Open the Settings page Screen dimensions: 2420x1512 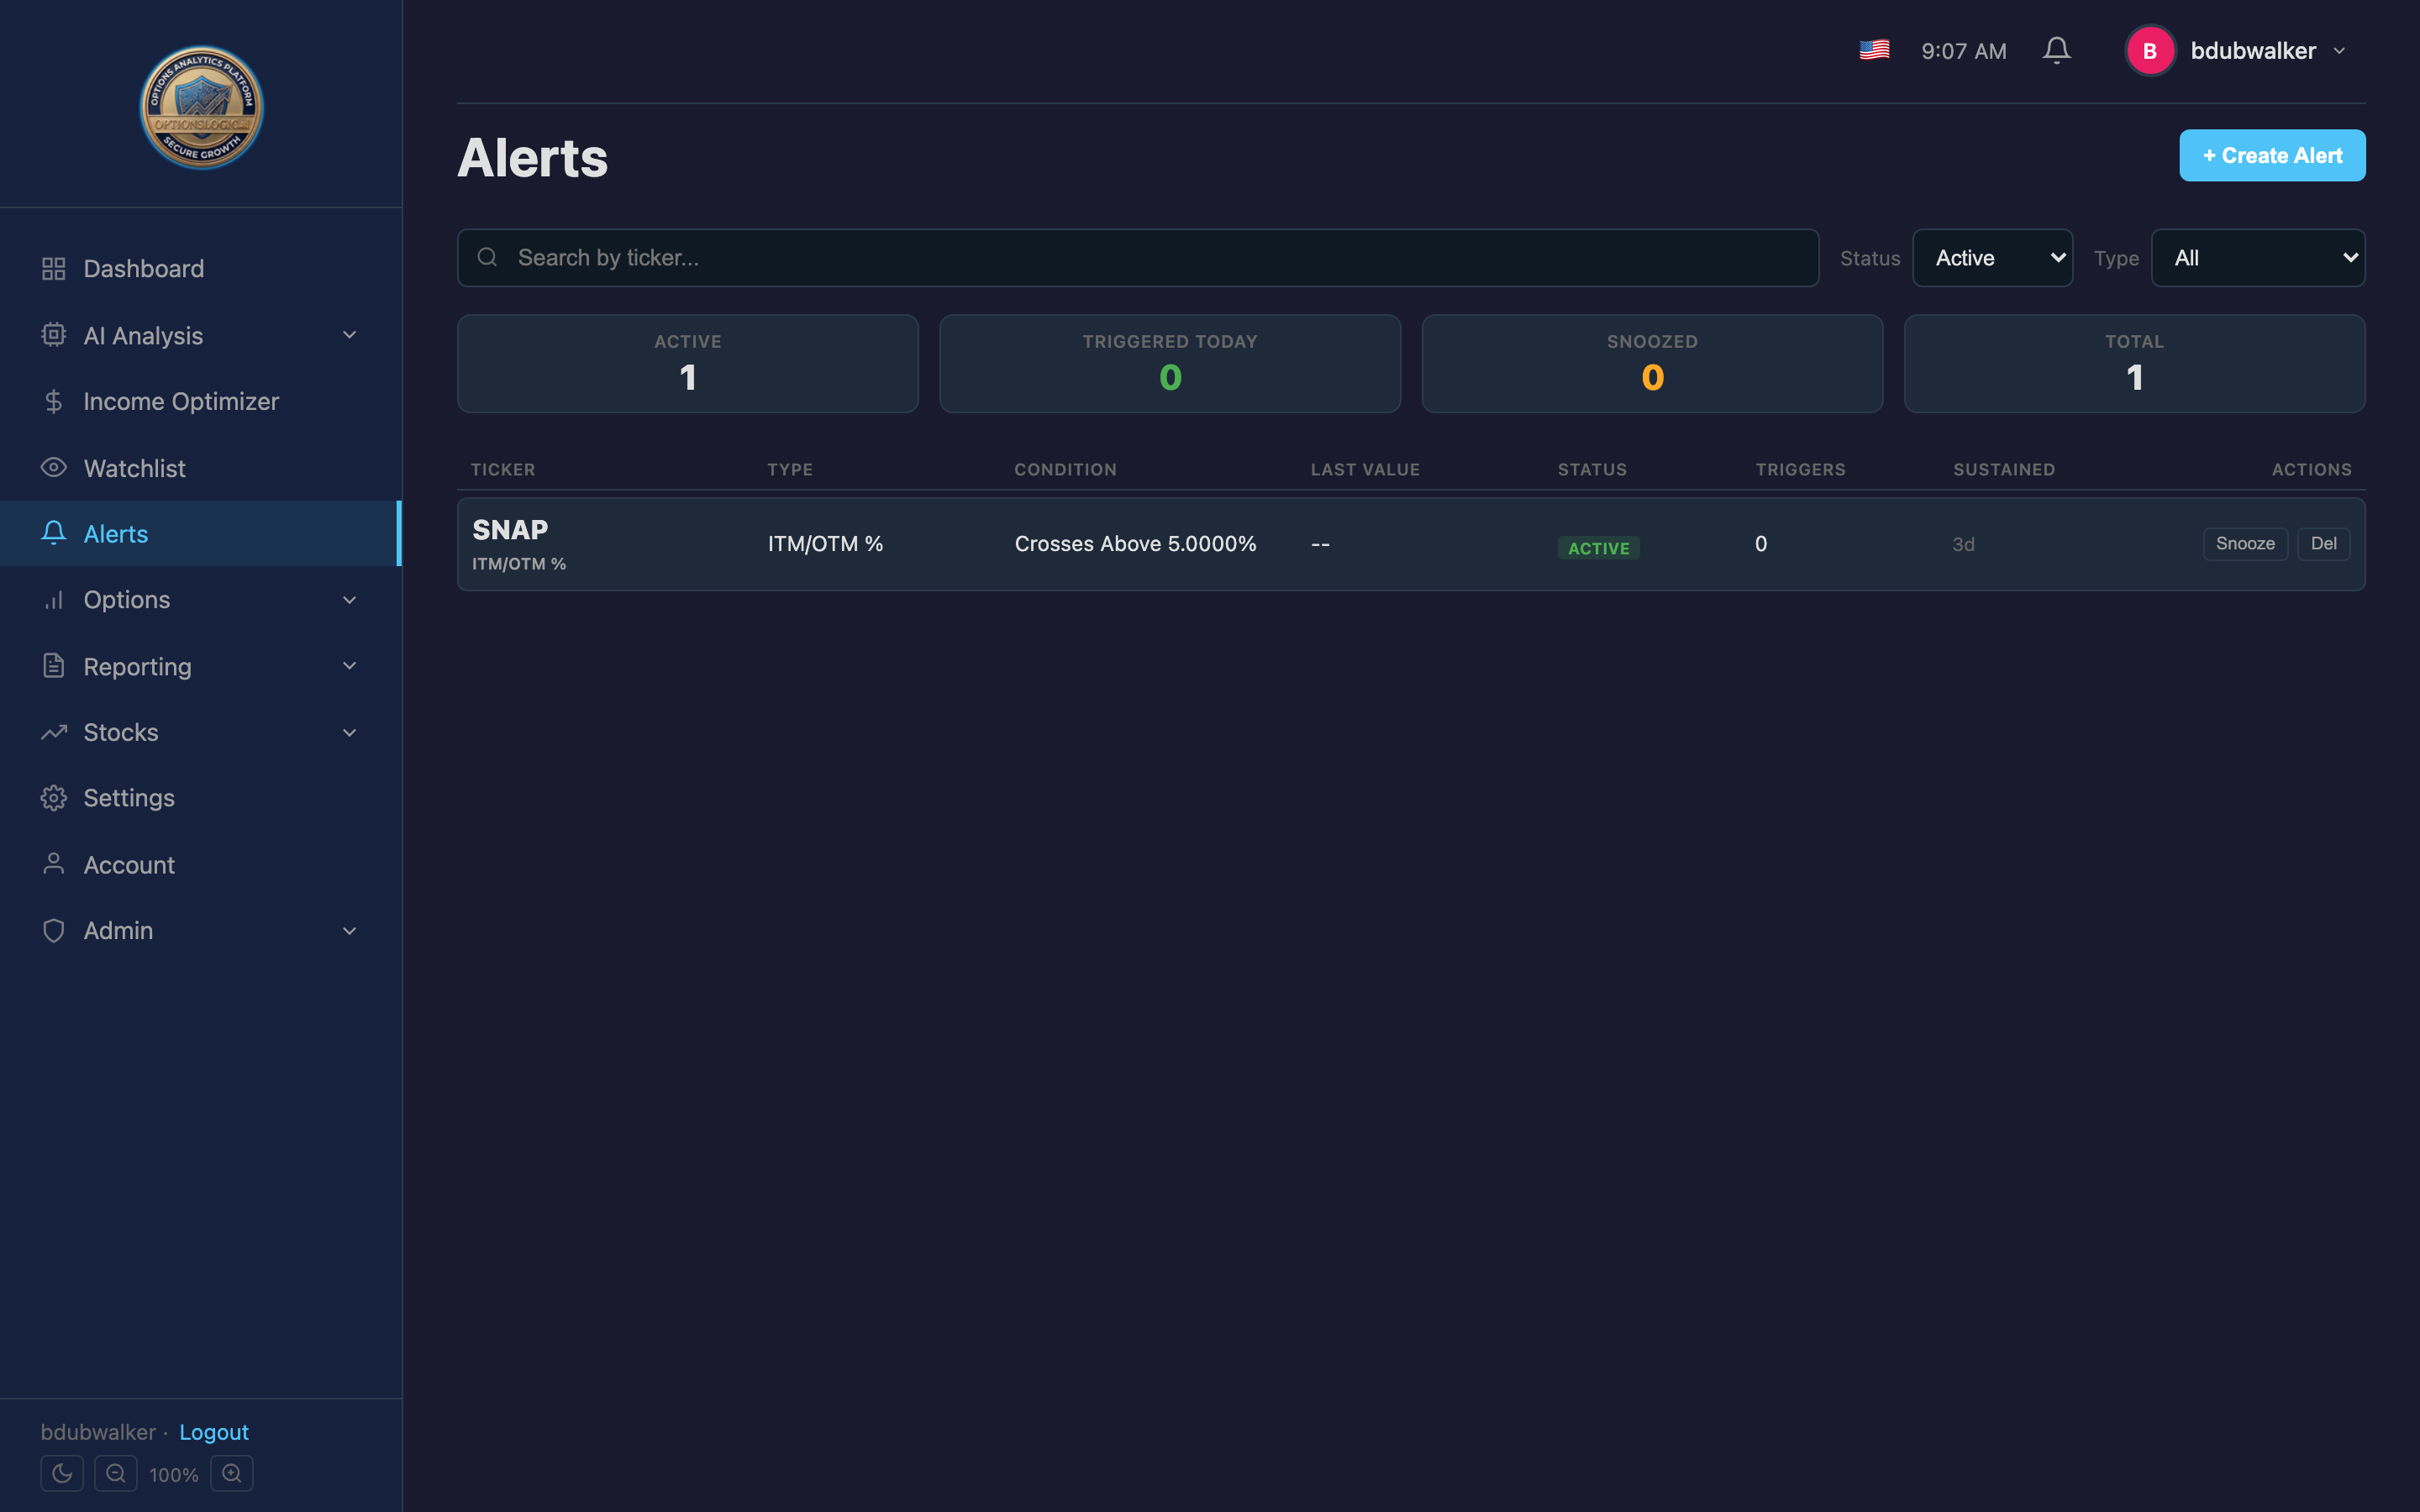(200, 798)
